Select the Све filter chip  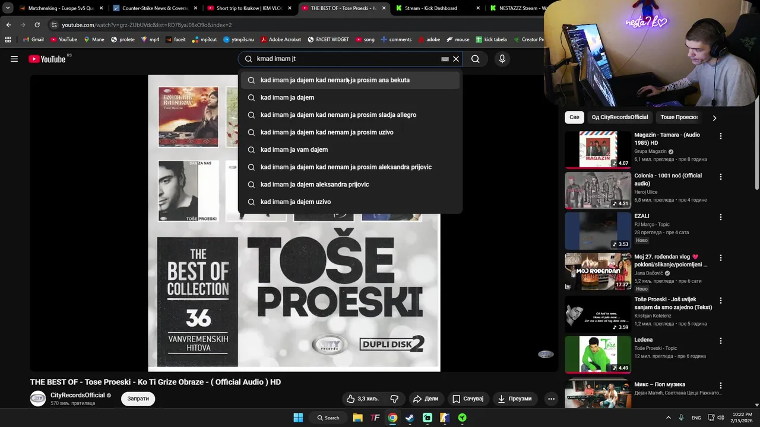(574, 117)
